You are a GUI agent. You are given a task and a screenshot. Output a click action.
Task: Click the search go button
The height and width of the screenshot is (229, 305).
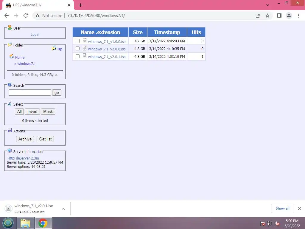click(57, 93)
